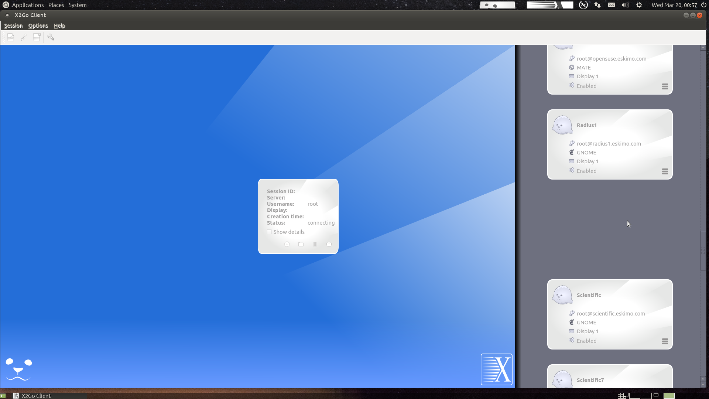Click the show desktop icon in bottom panel

coord(3,396)
